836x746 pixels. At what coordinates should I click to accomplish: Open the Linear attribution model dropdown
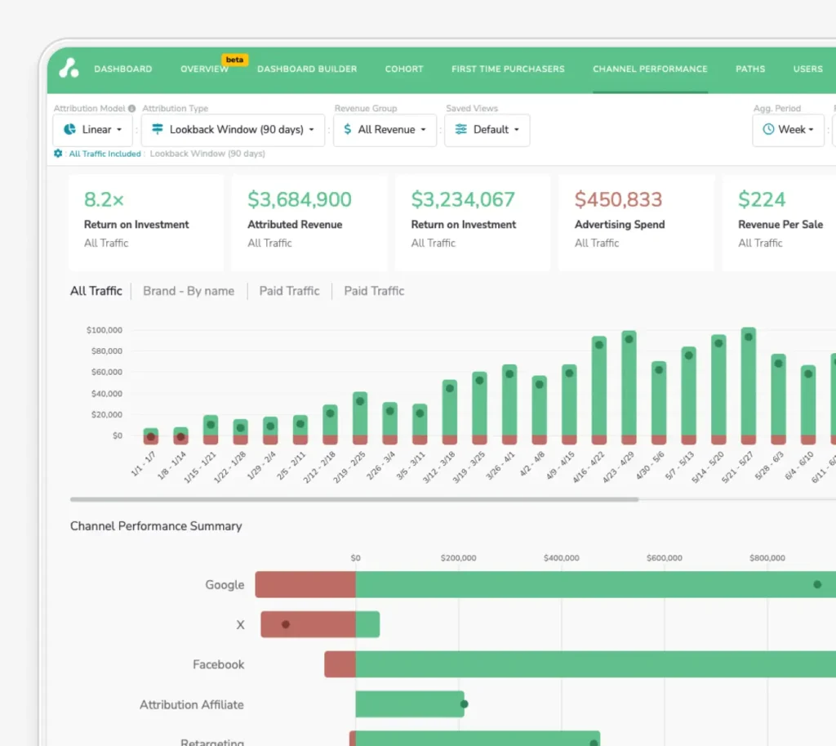click(93, 130)
